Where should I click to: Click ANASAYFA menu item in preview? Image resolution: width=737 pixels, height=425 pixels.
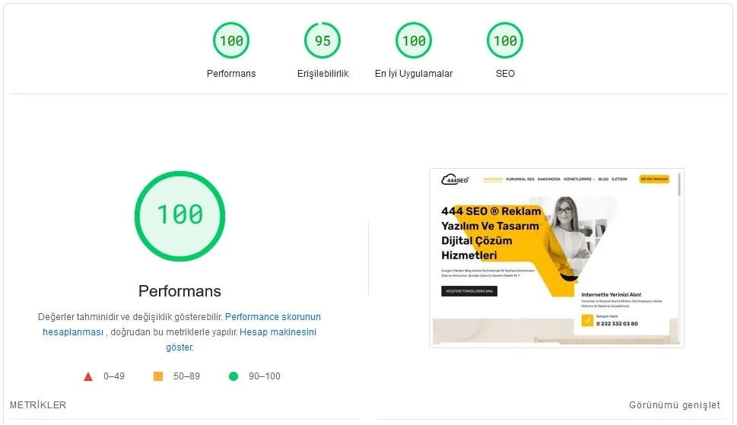(x=493, y=179)
